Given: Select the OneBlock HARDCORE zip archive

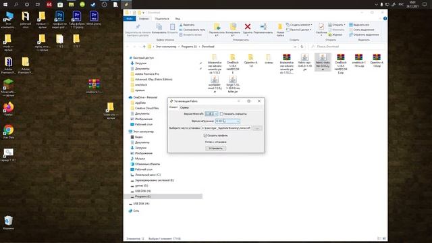Looking at the screenshot, I should coord(340,64).
